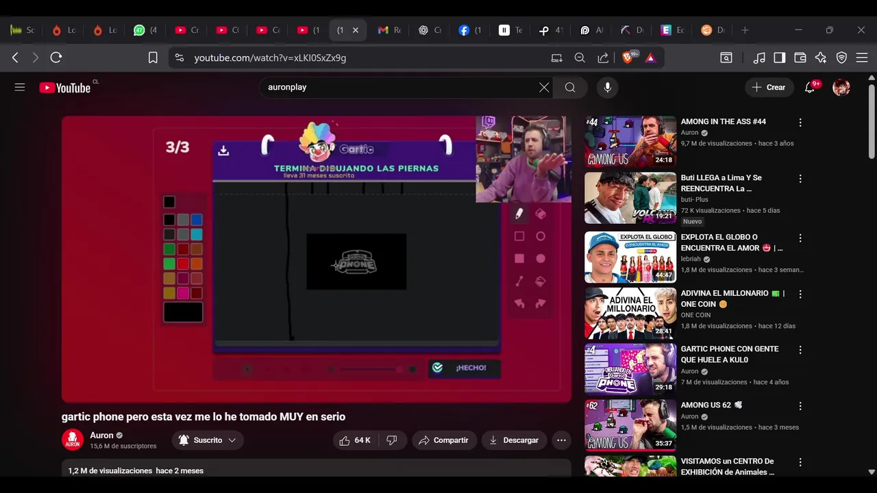The height and width of the screenshot is (493, 877).
Task: Open the Brave Rewards triangle icon
Action: 651,58
